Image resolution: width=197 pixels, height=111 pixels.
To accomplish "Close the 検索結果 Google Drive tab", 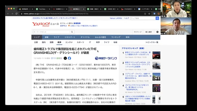I will [x=32, y=9].
